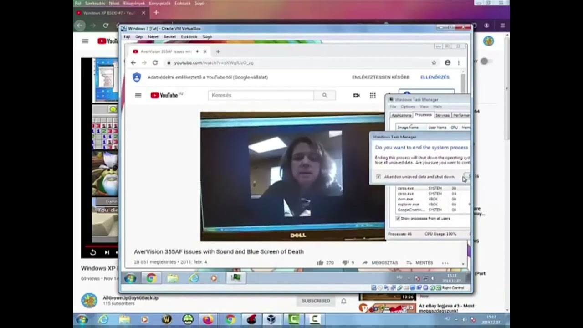Reload the AverVision YouTube page in the VM

tap(155, 63)
